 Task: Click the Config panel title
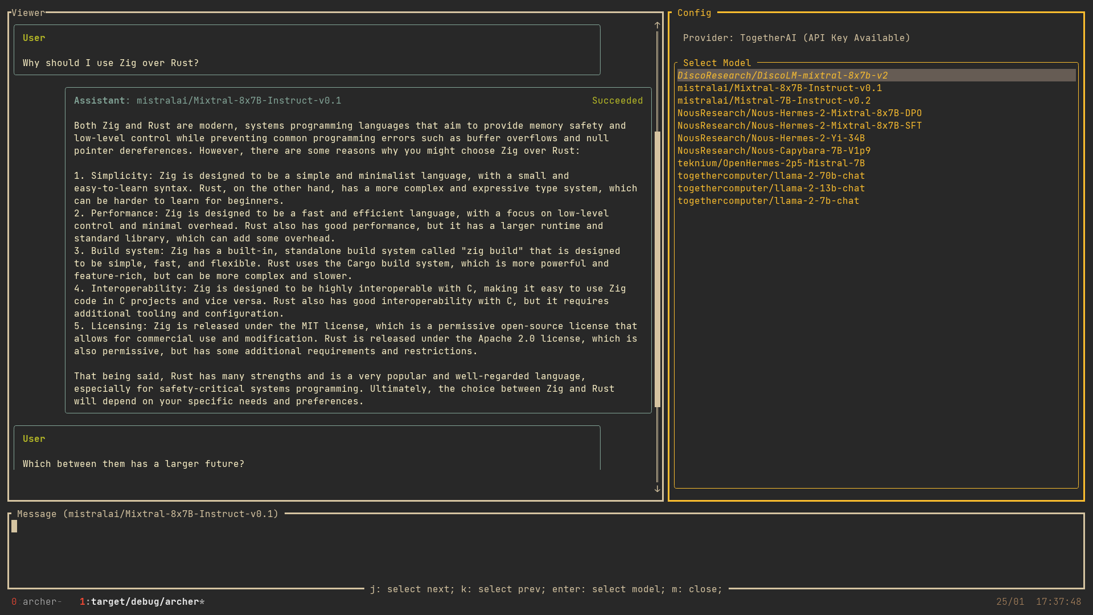coord(694,13)
